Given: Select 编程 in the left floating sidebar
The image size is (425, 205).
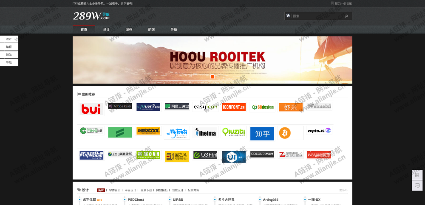Looking at the screenshot, I should (9, 47).
